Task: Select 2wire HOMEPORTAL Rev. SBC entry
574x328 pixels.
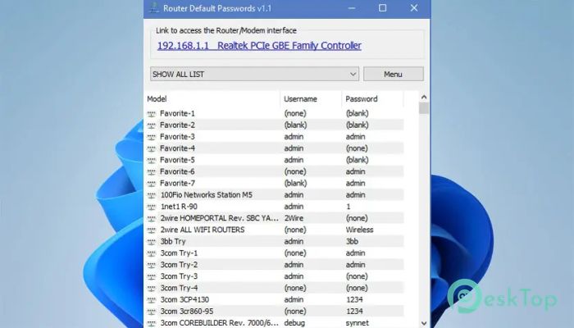Action: pyautogui.click(x=220, y=218)
